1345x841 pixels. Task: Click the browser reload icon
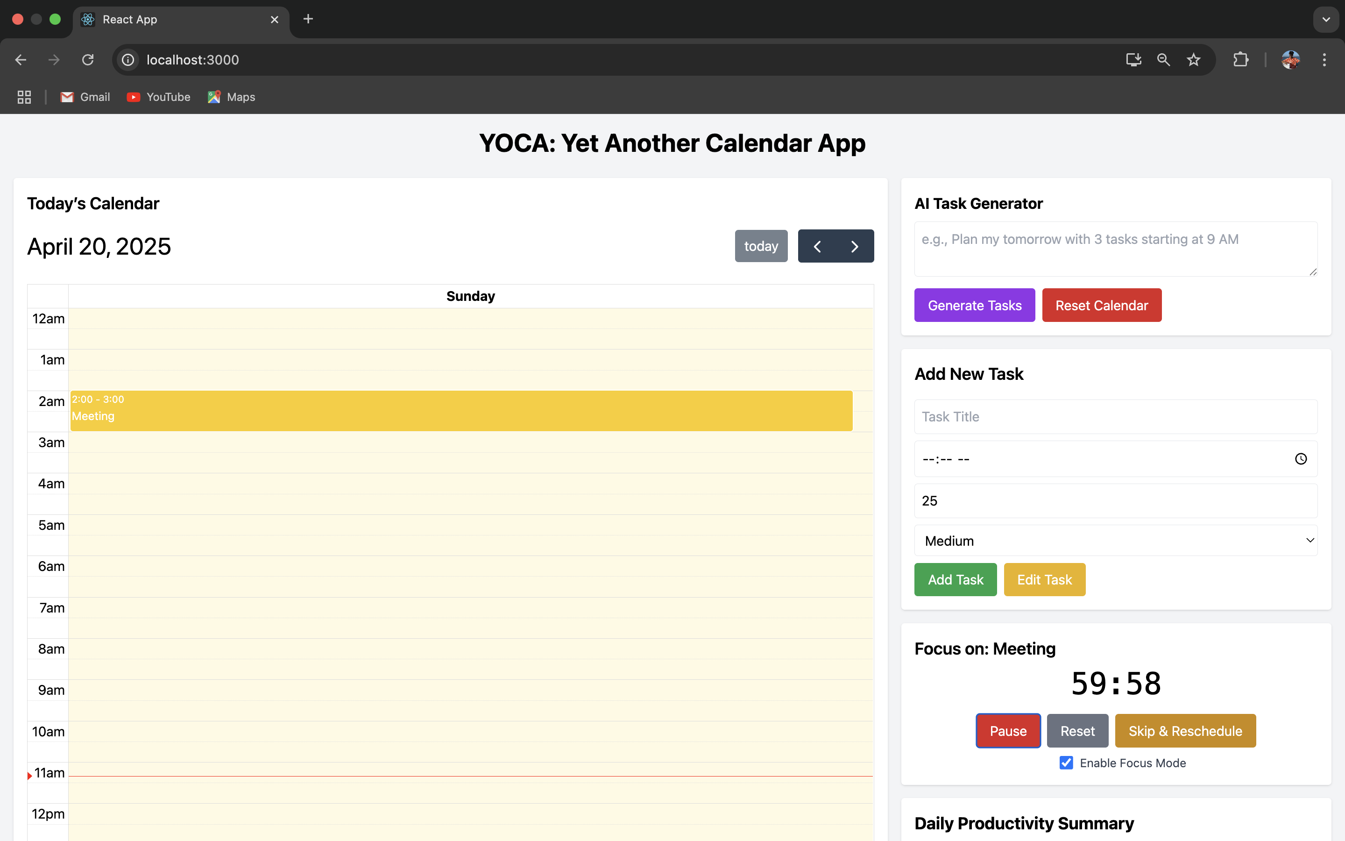pyautogui.click(x=88, y=59)
